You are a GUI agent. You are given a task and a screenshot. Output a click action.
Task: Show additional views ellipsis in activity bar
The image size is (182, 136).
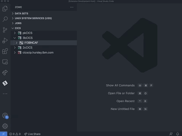click(5, 94)
